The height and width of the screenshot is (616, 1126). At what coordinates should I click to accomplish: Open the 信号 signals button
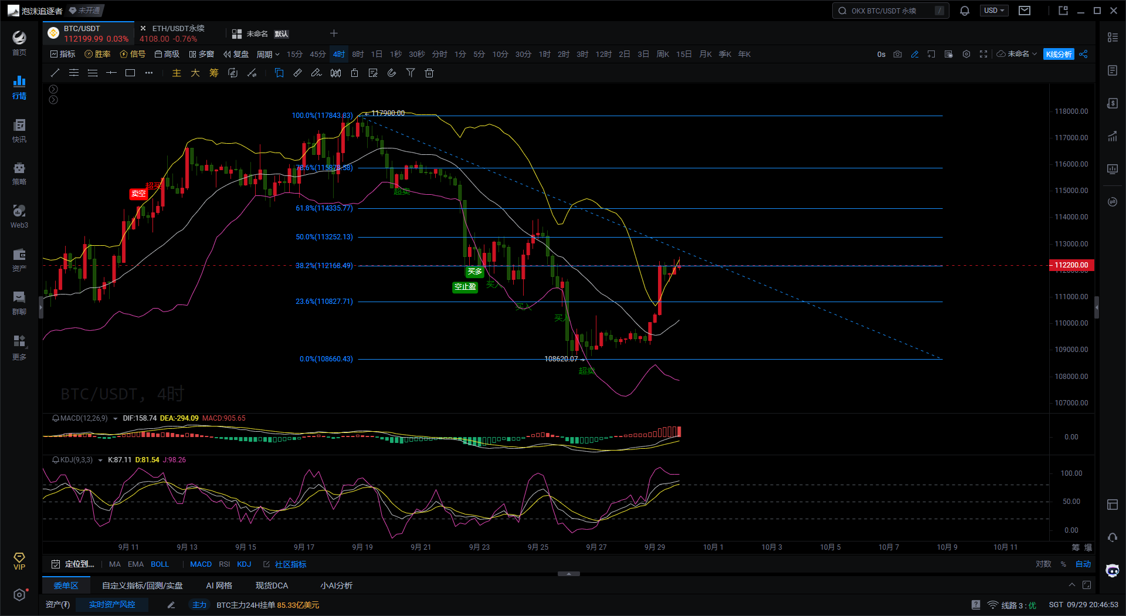[x=133, y=54]
